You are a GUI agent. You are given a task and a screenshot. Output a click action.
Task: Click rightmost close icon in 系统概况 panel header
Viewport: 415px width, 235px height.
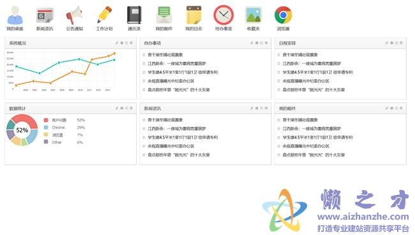[x=132, y=43]
